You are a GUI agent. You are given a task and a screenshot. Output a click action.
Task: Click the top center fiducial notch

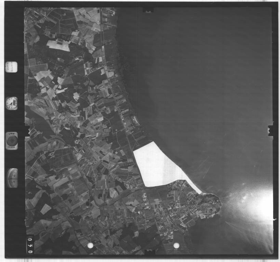click(148, 10)
